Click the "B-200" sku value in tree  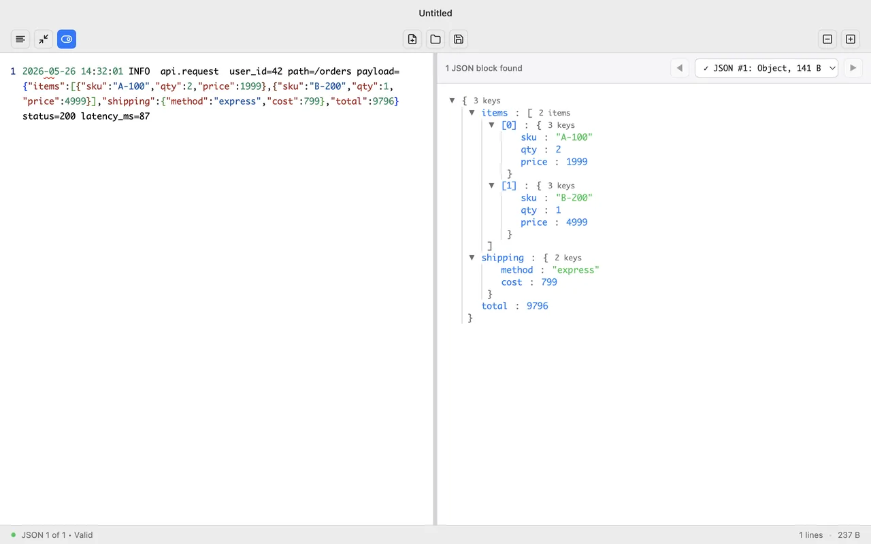(574, 198)
